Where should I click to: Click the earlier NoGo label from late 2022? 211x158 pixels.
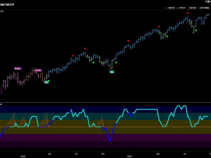18,68
